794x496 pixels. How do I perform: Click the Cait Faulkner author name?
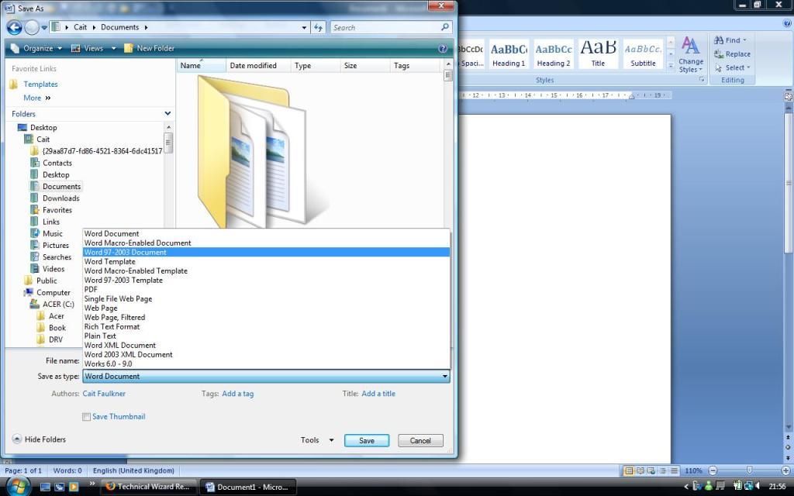coord(104,394)
